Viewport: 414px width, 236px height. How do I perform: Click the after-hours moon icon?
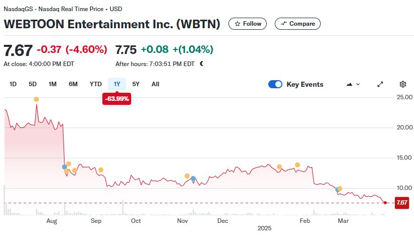tap(202, 64)
